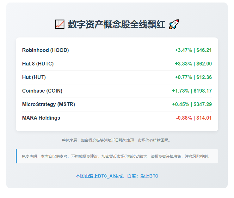Click the chart emoji icon in the title
This screenshot has height=198, width=234.
(60, 24)
